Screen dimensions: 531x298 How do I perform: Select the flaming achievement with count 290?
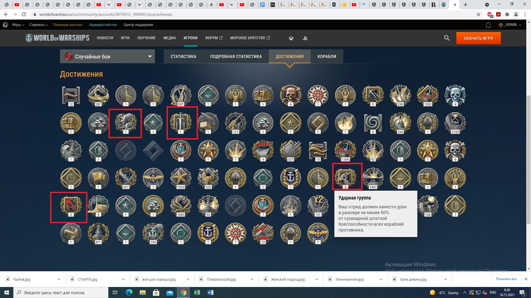400,95
